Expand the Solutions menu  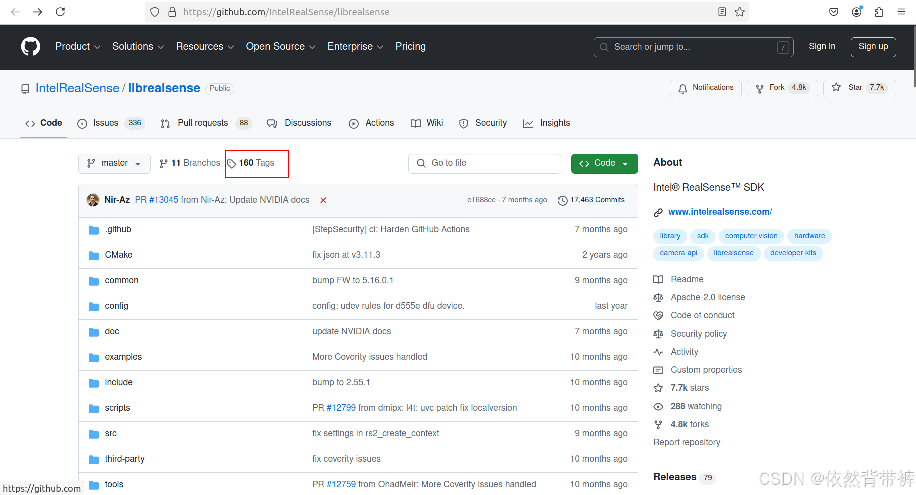138,46
